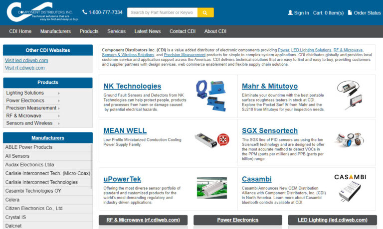The width and height of the screenshot is (383, 229).
Task: Open the SGX Sensortech sensors image
Action: pyautogui.click(x=350, y=139)
